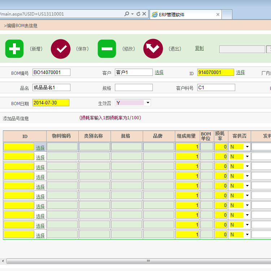The width and height of the screenshot is (271, 271).
Task: Click 组成用量 field in first table row
Action: coord(188,147)
